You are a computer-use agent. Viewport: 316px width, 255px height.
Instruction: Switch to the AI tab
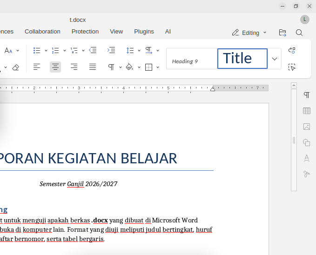pos(168,32)
